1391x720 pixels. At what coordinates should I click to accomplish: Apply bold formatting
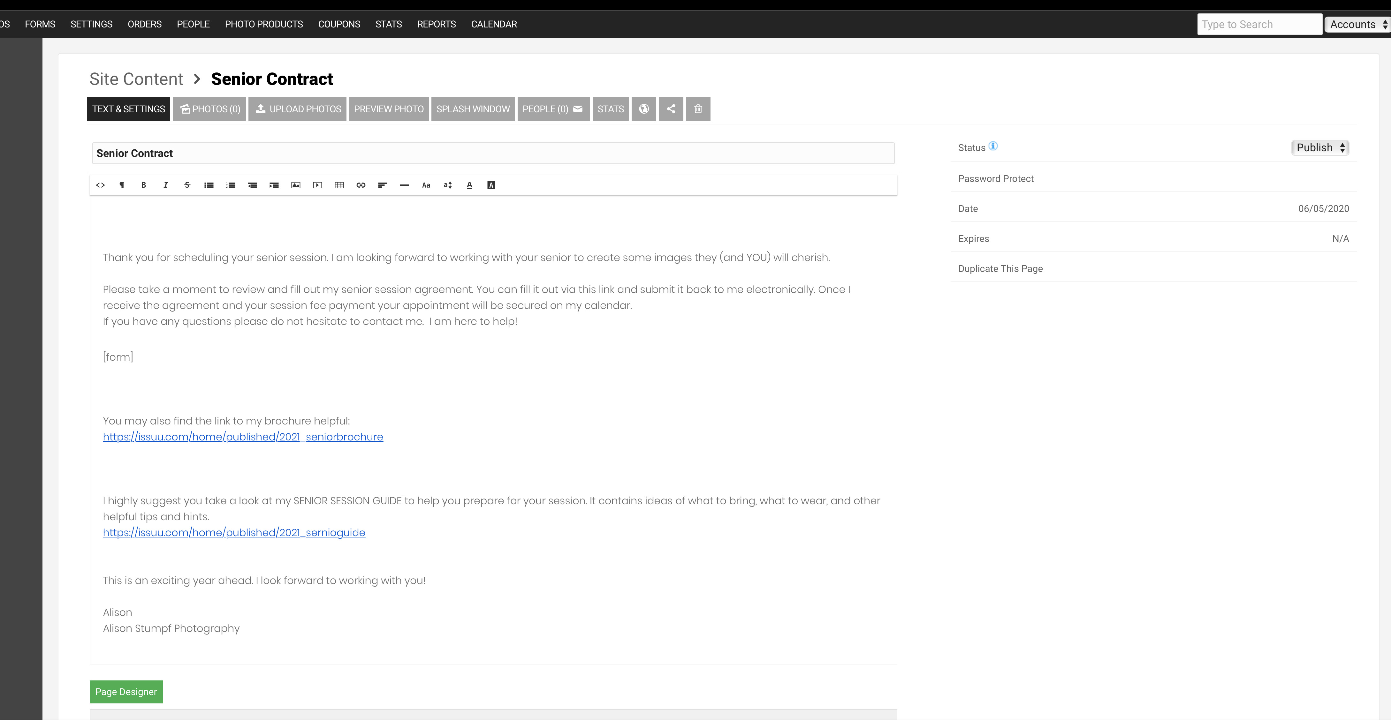144,185
